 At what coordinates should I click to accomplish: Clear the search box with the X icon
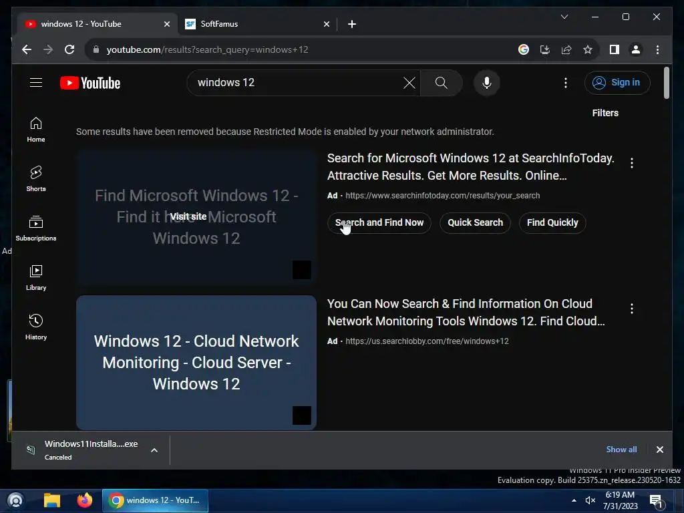tap(409, 82)
